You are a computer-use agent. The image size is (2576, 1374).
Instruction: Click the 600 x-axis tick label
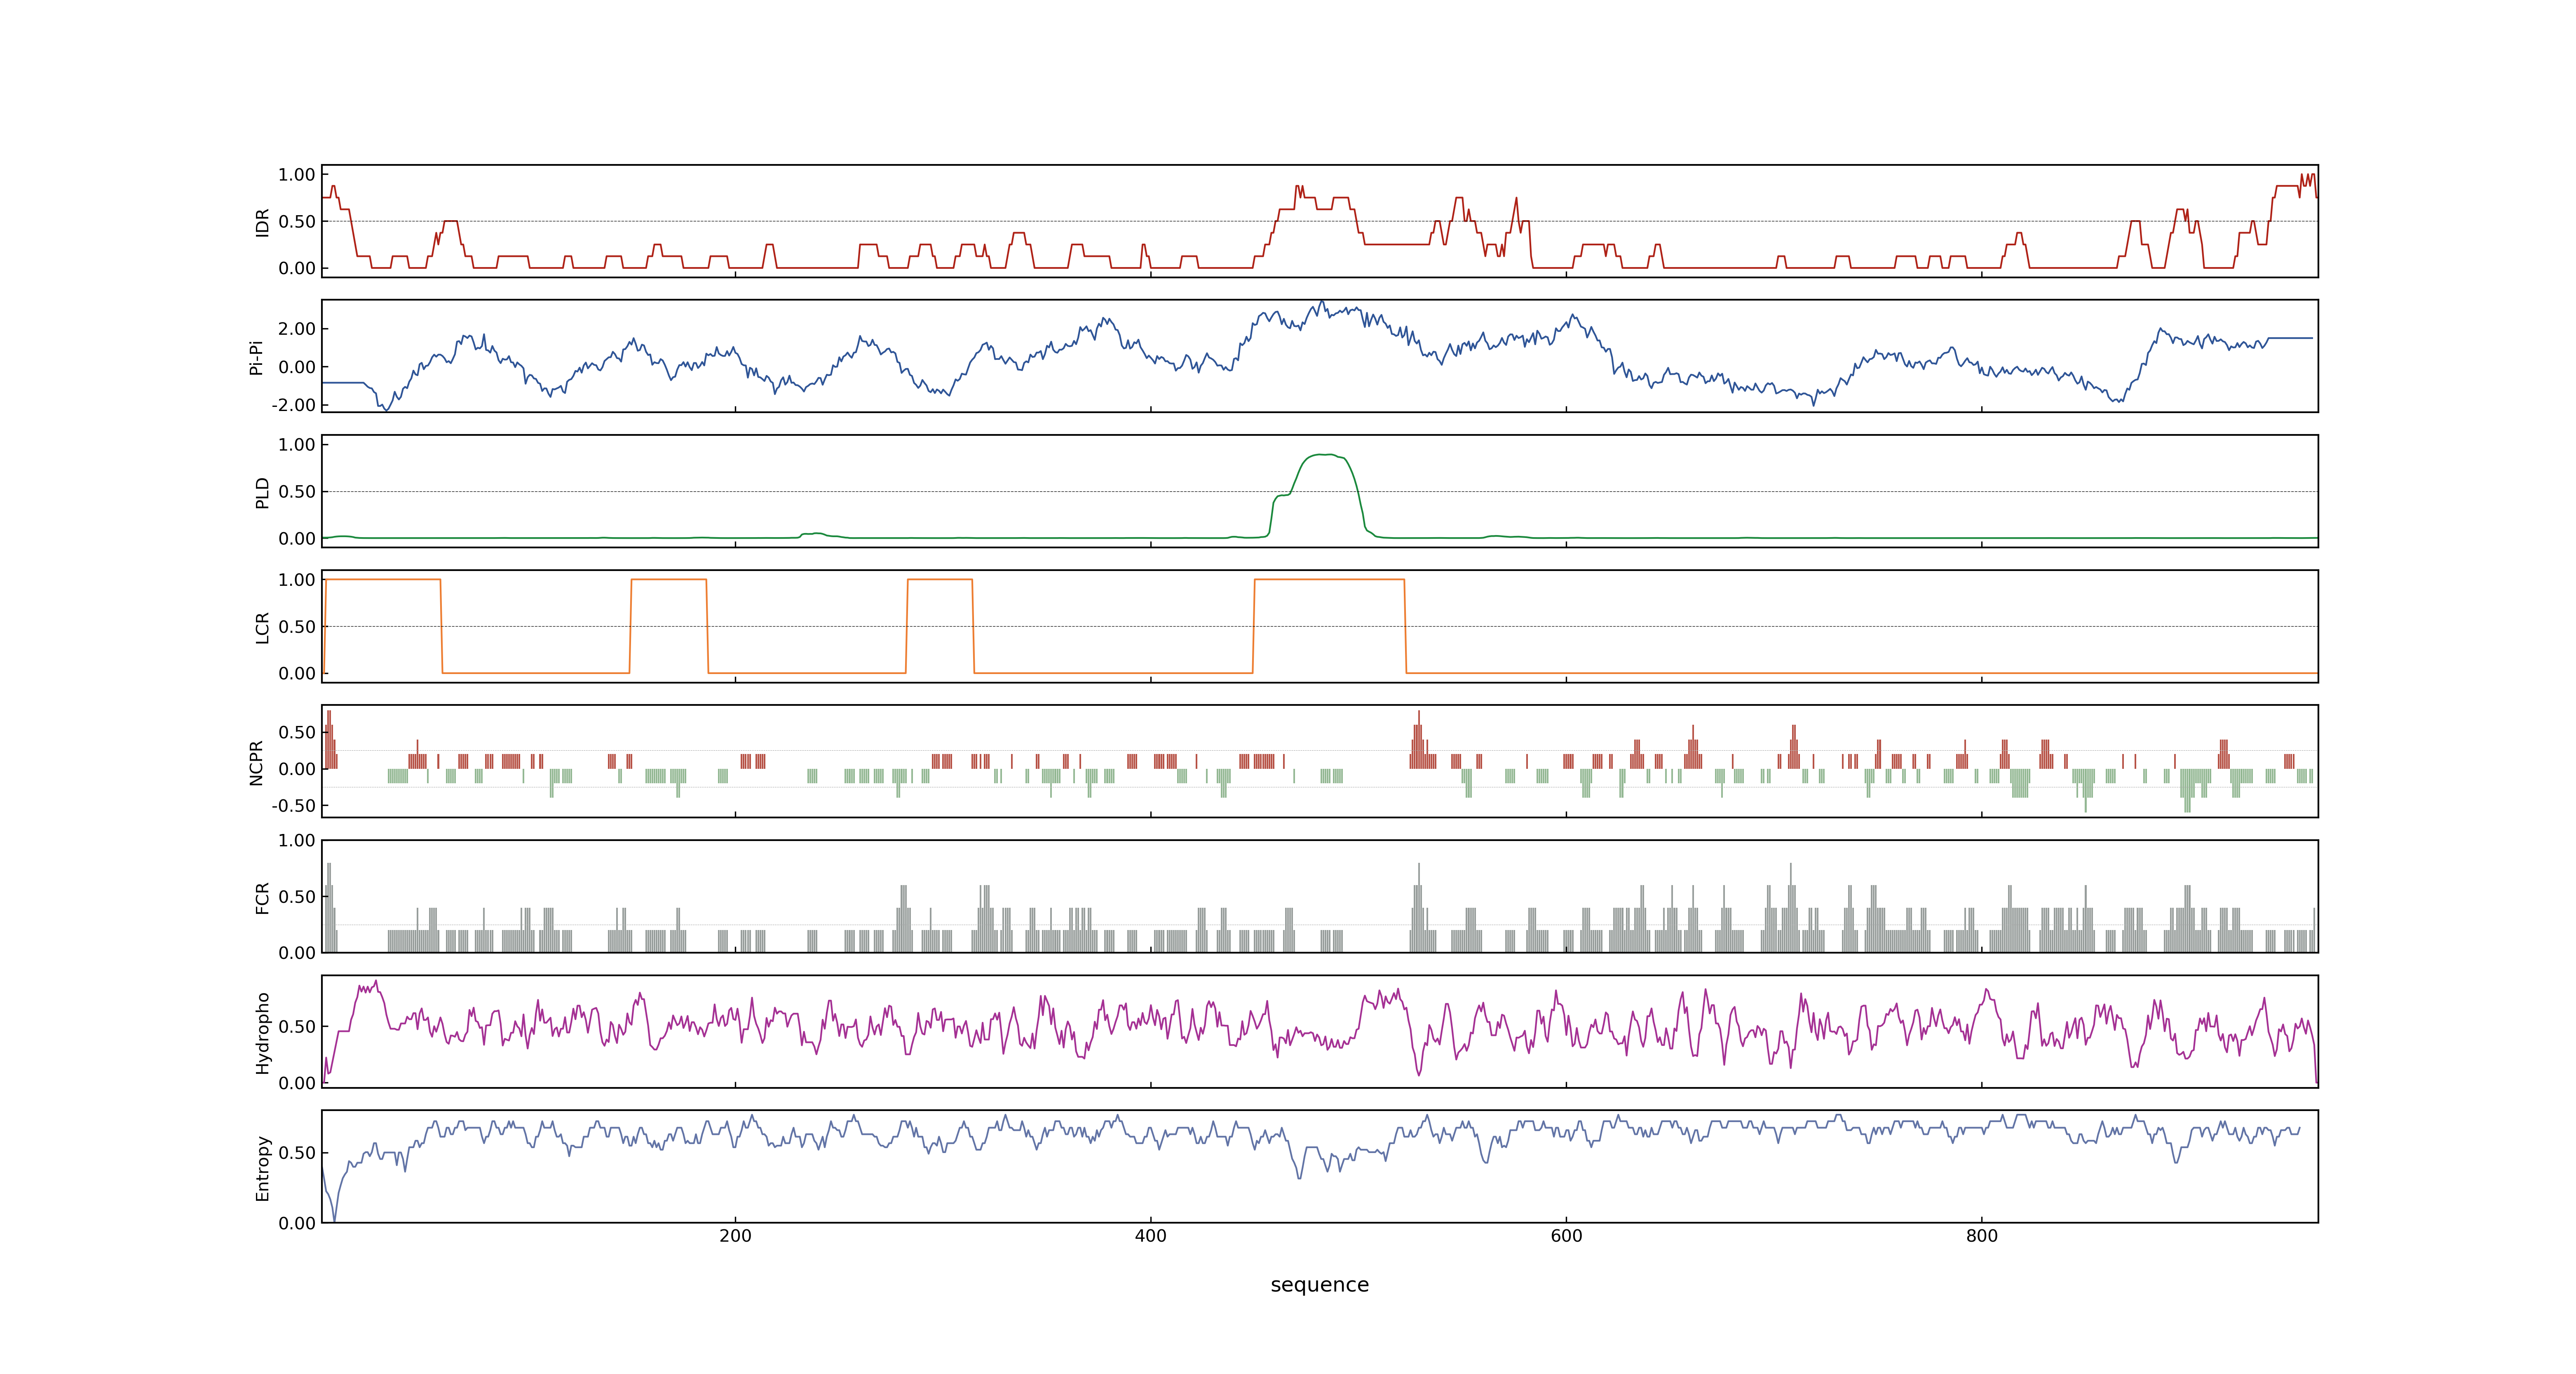pos(1566,1235)
